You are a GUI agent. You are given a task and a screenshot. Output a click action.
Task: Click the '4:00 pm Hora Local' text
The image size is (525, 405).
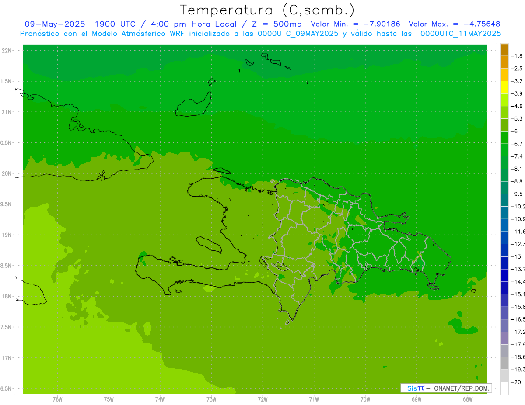point(193,24)
